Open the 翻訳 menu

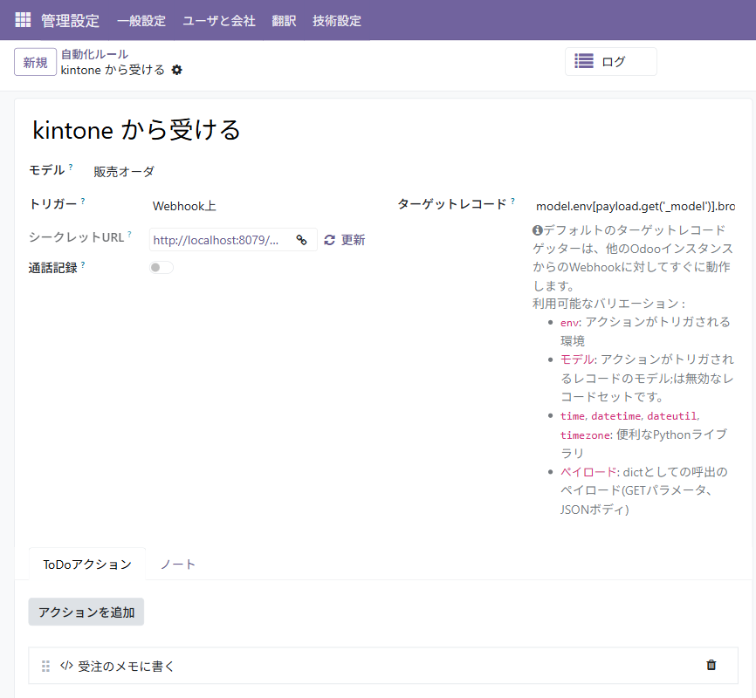(284, 21)
